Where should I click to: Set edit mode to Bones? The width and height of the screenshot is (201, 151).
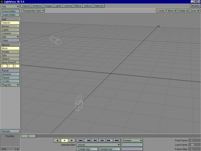point(10,26)
